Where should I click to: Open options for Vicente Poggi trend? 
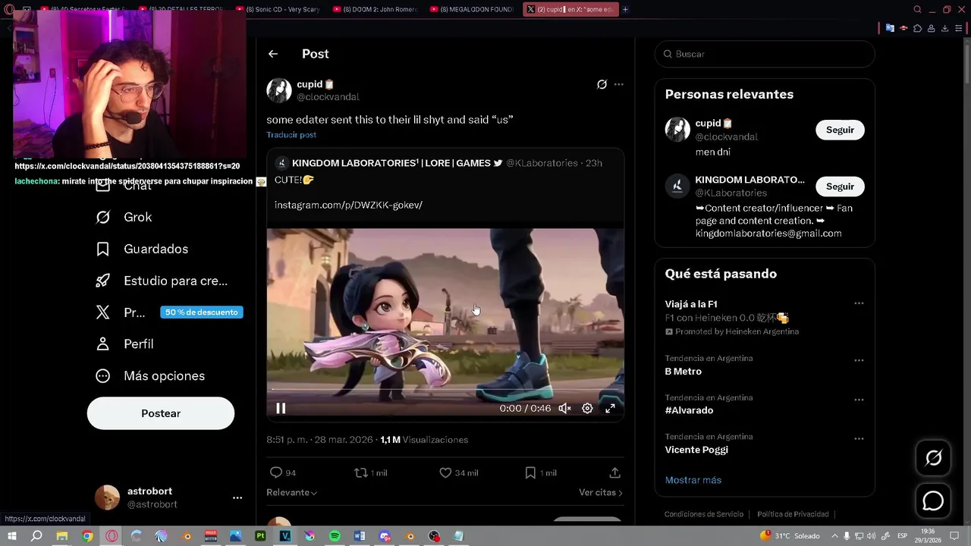[859, 438]
